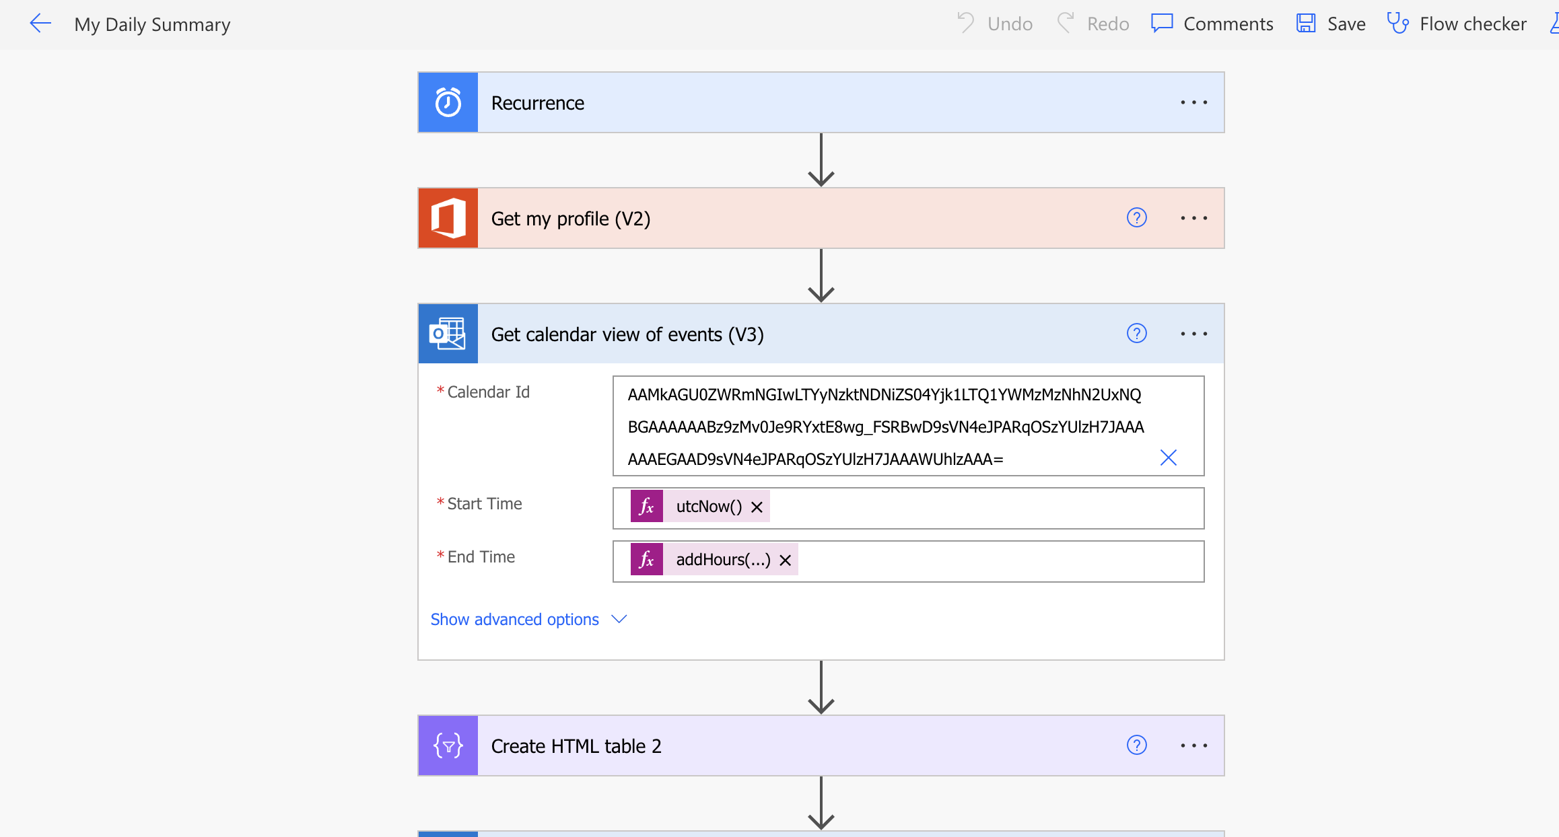The height and width of the screenshot is (837, 1559).
Task: Open Comments
Action: pos(1212,23)
